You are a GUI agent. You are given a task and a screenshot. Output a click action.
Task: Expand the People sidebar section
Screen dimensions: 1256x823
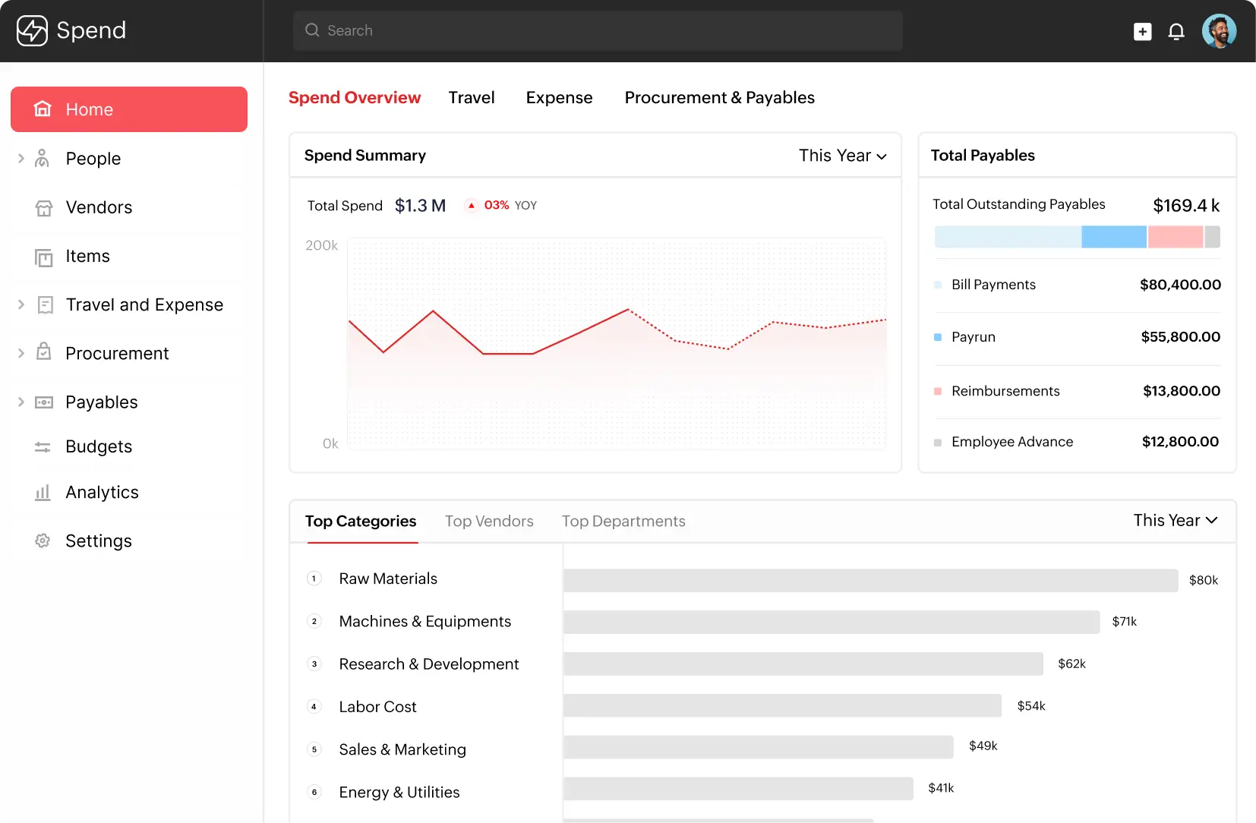[21, 158]
